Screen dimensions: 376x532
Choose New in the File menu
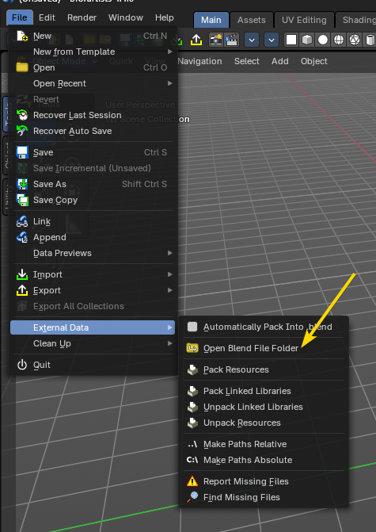point(93,36)
